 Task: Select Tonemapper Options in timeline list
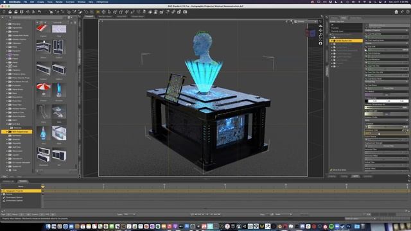pos(14,198)
